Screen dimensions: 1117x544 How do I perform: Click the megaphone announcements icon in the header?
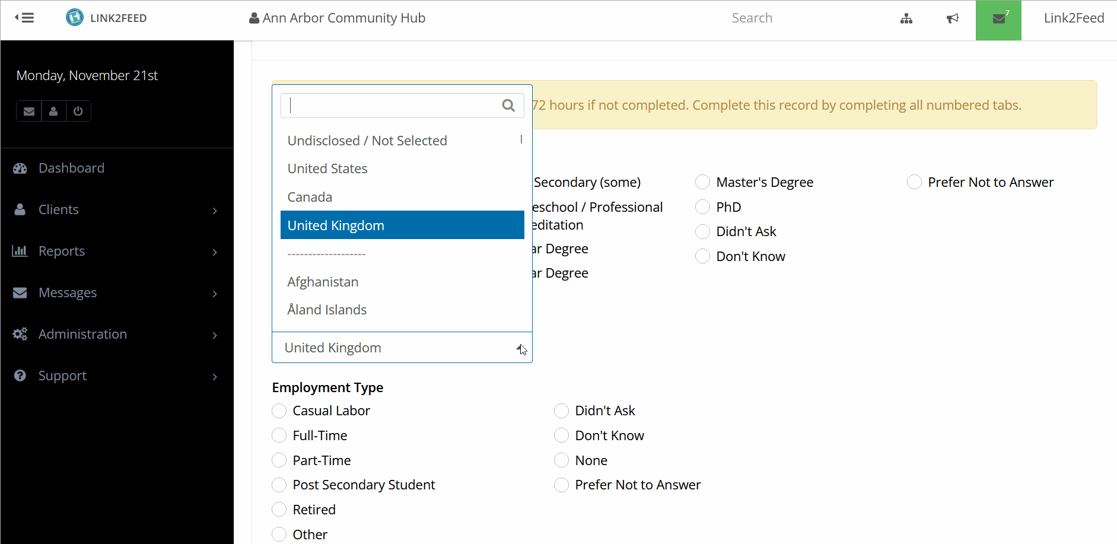pos(951,18)
